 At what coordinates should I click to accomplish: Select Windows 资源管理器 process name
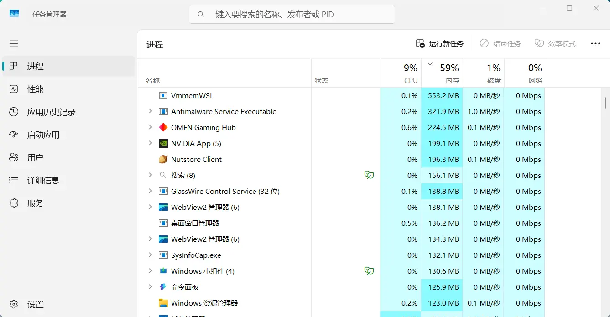204,303
